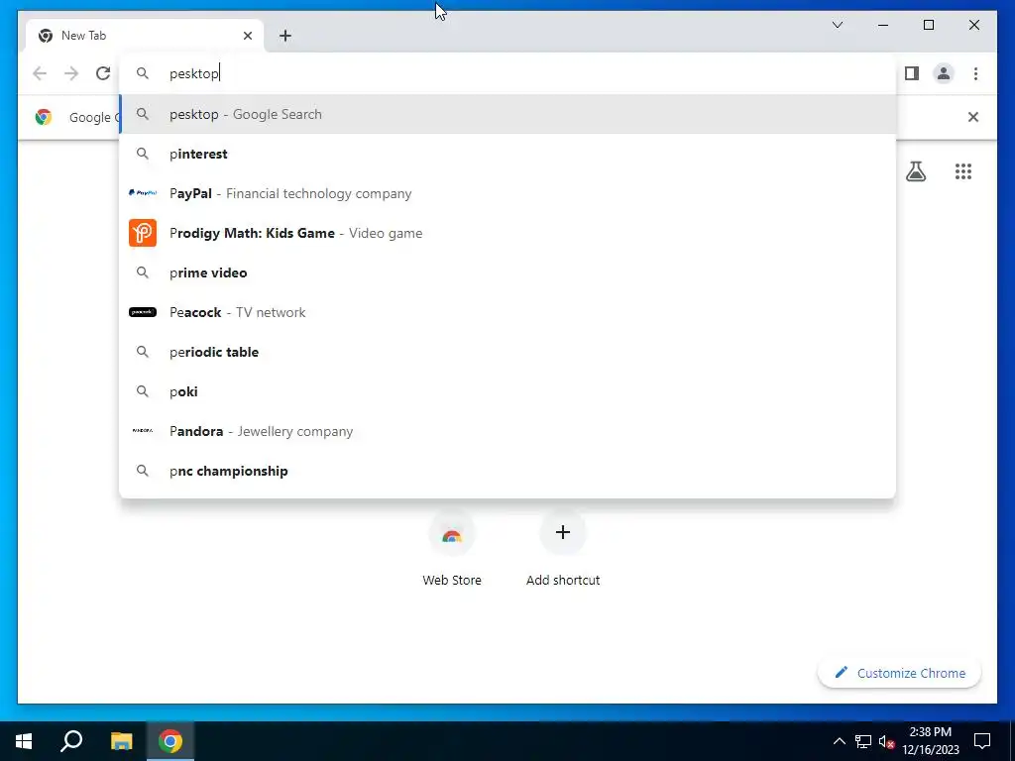
Task: Choose the prime video suggestion
Action: click(x=507, y=272)
